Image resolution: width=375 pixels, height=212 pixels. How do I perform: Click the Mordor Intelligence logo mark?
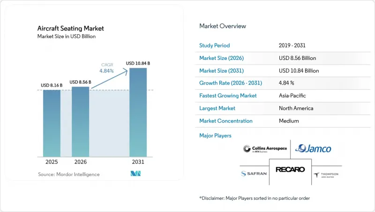point(135,174)
